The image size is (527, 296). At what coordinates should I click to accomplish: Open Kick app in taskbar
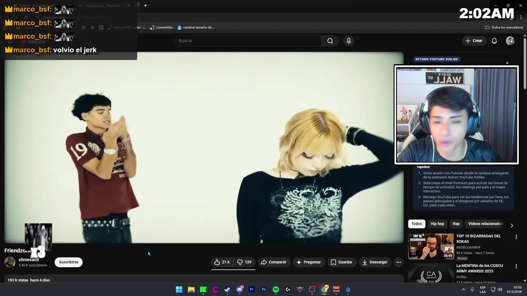[x=203, y=289]
